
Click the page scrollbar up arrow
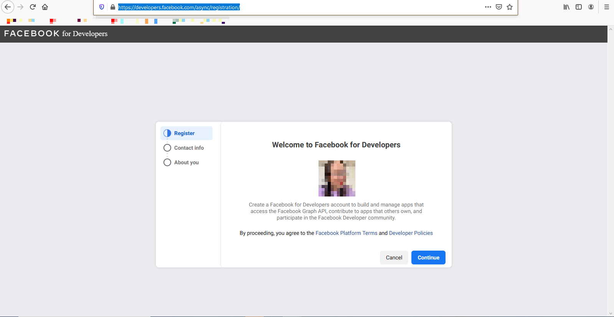coord(611,29)
